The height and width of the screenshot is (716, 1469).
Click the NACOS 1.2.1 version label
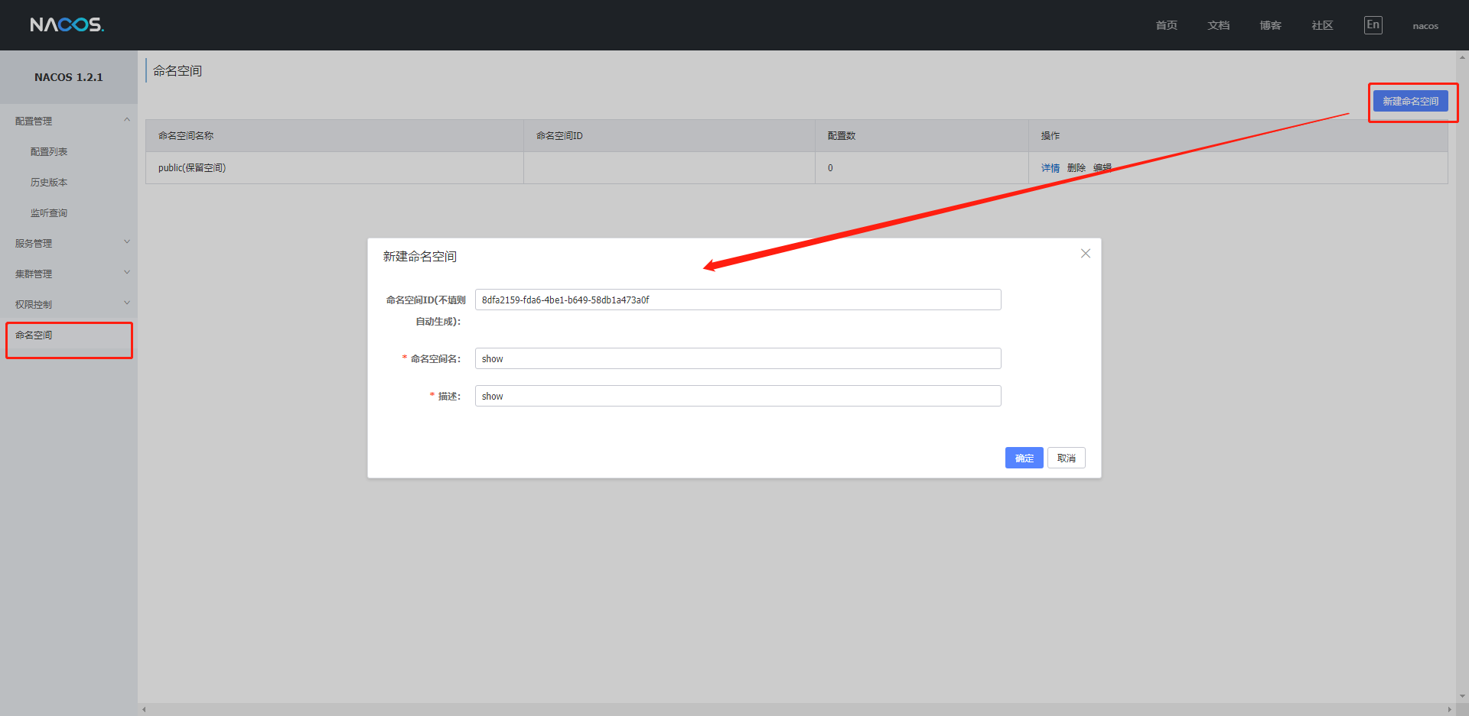point(68,77)
